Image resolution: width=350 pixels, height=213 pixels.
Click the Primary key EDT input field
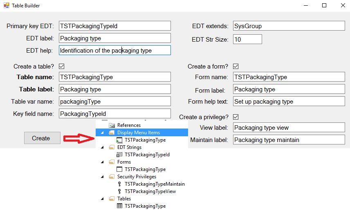[x=115, y=26]
